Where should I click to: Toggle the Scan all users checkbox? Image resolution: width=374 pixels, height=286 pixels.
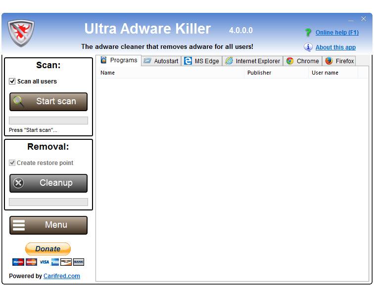[x=12, y=81]
